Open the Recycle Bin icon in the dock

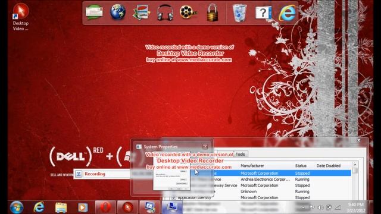pyautogui.click(x=239, y=12)
